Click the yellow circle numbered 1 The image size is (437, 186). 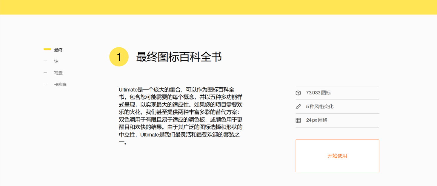point(119,57)
